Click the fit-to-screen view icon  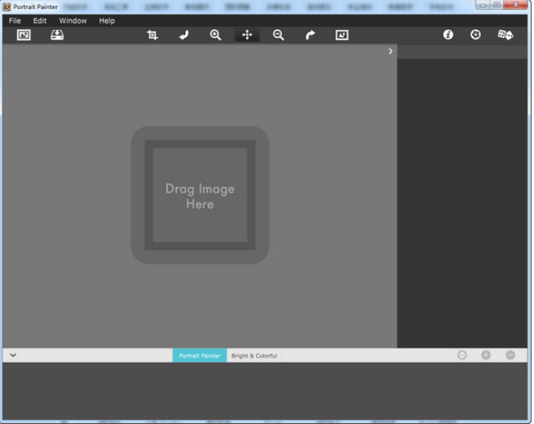pyautogui.click(x=342, y=35)
